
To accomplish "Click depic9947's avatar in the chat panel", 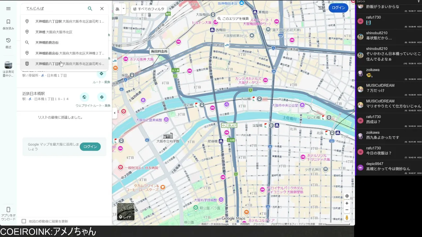I will (360, 167).
